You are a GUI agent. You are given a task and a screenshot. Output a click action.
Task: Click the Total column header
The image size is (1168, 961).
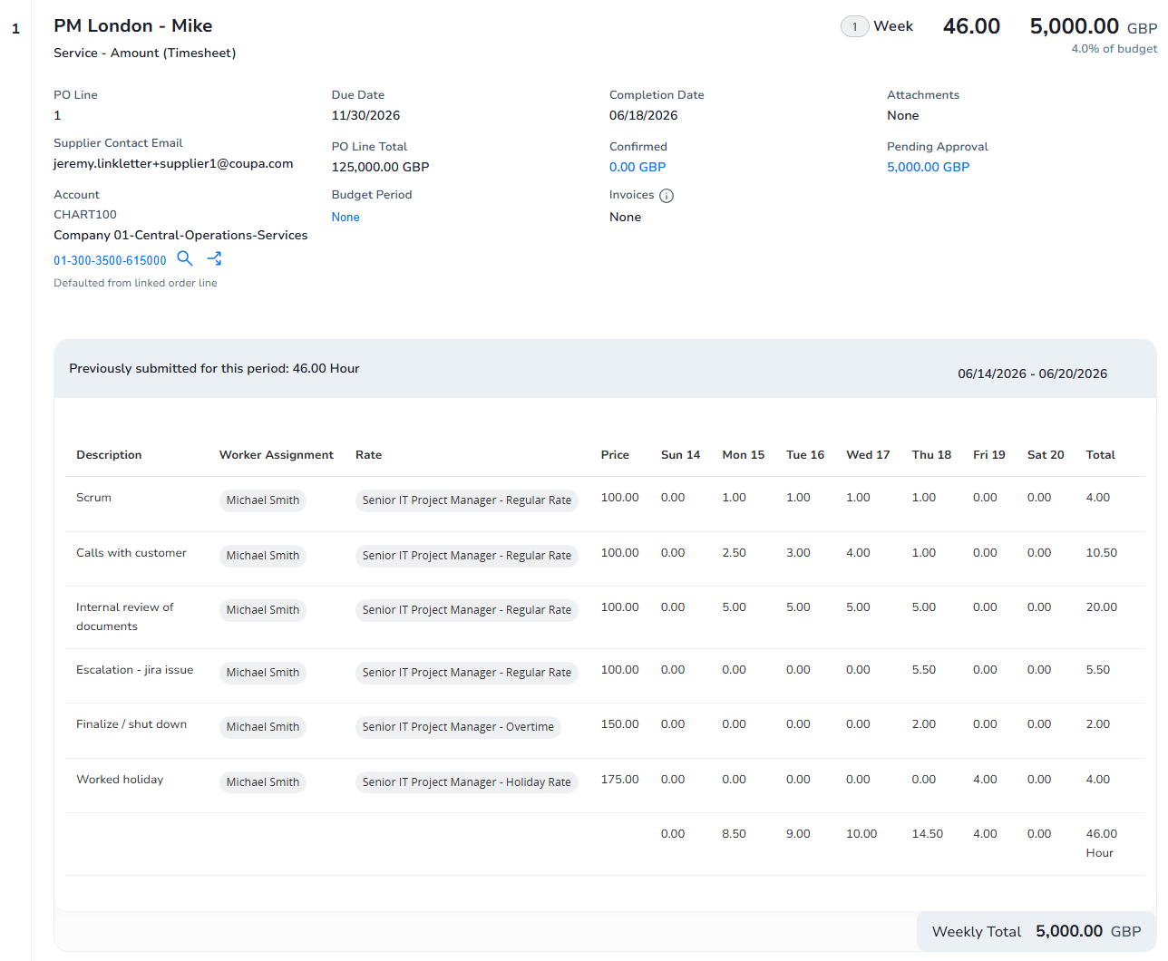pos(1101,455)
